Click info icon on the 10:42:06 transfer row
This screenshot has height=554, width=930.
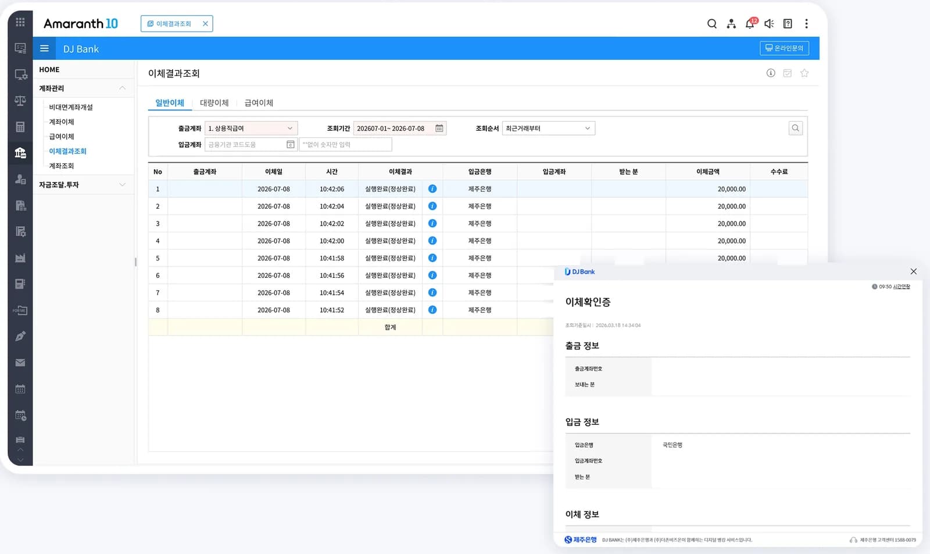(x=432, y=189)
